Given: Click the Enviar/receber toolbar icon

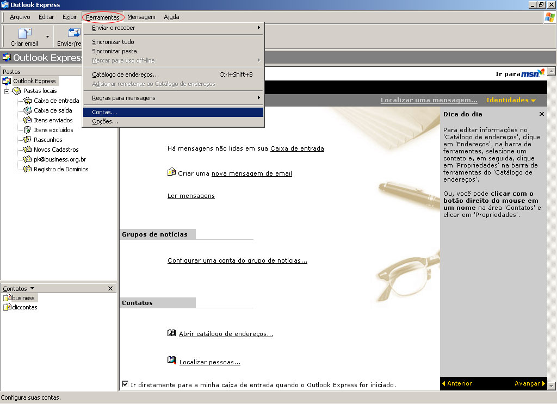Looking at the screenshot, I should pos(74,33).
